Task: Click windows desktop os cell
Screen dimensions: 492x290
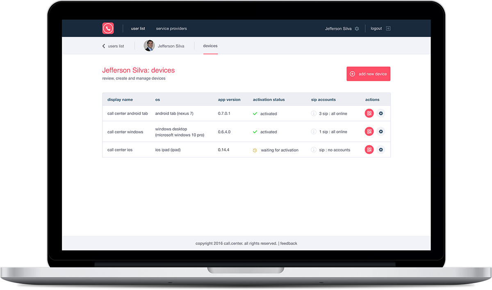Action: tap(180, 132)
